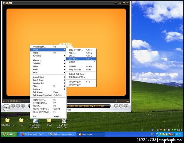
Task: Click the GOM Player taskbar button
Action: [91, 134]
